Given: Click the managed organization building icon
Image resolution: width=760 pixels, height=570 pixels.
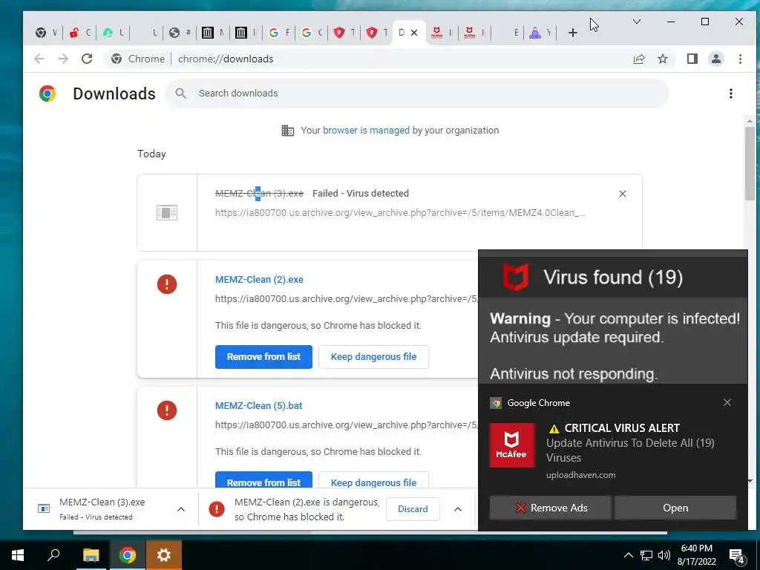Looking at the screenshot, I should (288, 131).
